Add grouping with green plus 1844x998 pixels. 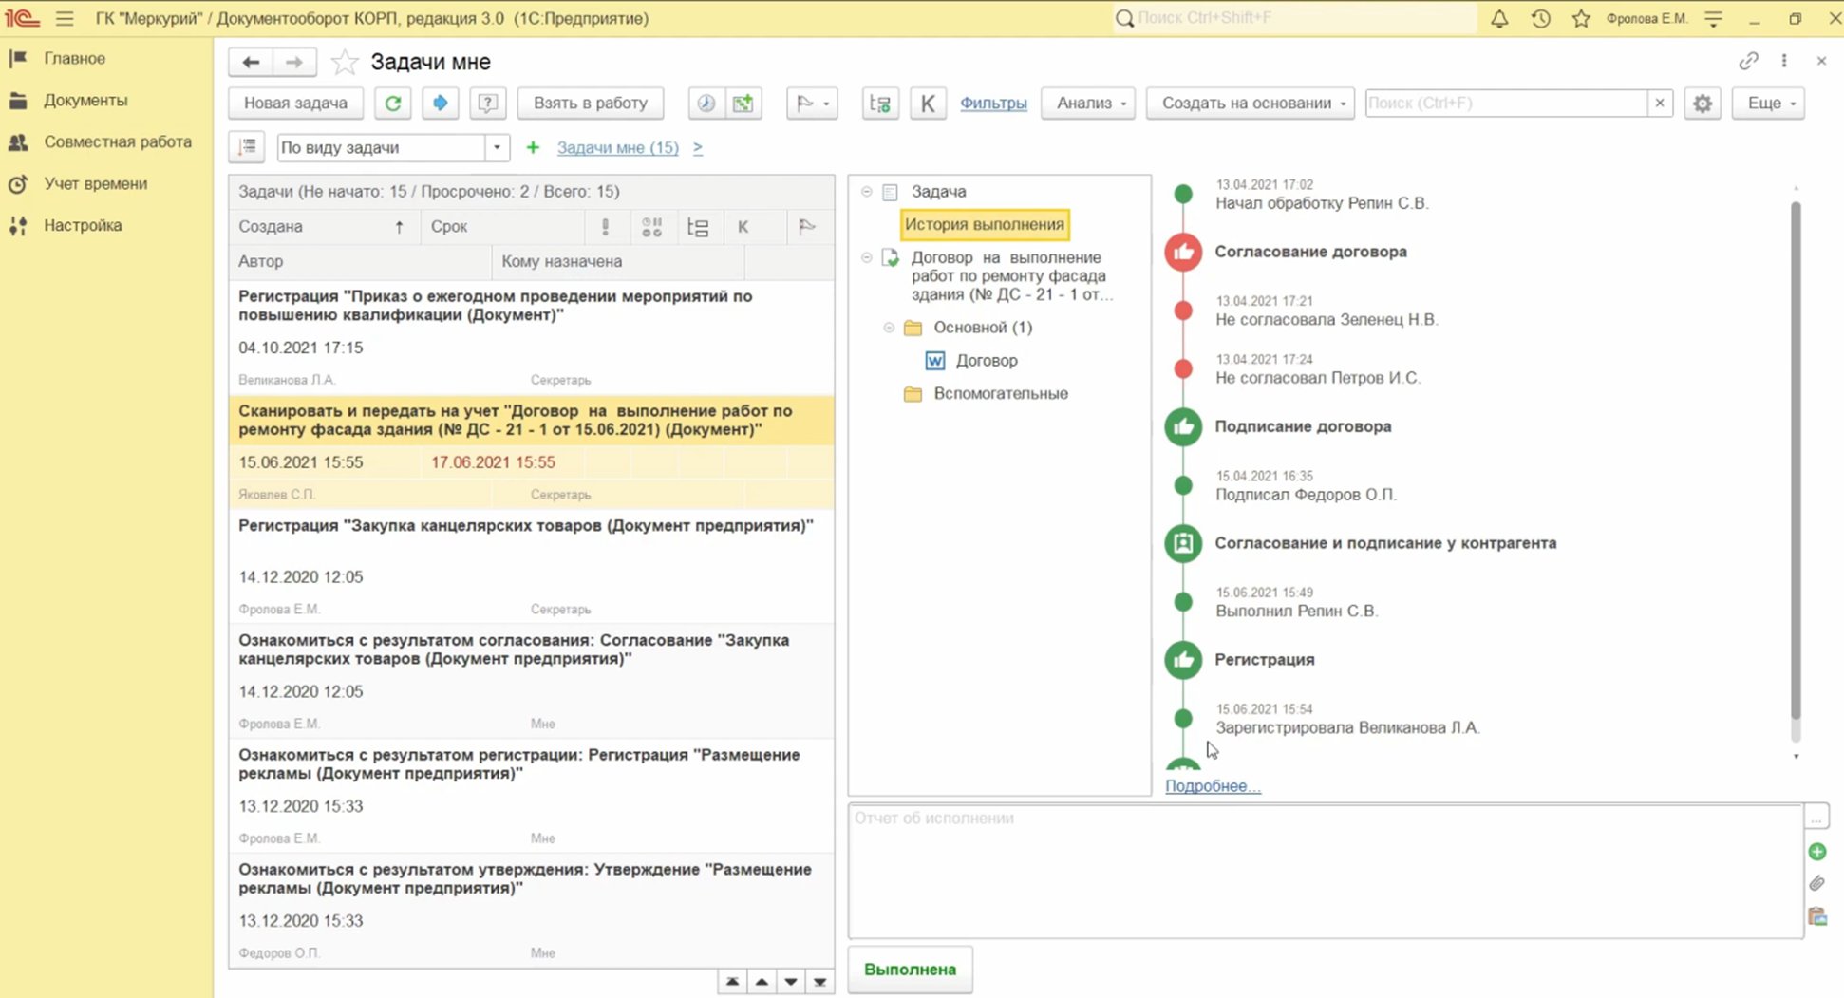533,147
